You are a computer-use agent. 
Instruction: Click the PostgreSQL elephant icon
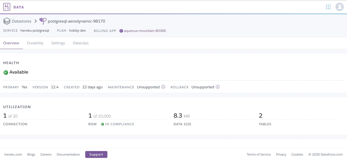tap(43, 21)
